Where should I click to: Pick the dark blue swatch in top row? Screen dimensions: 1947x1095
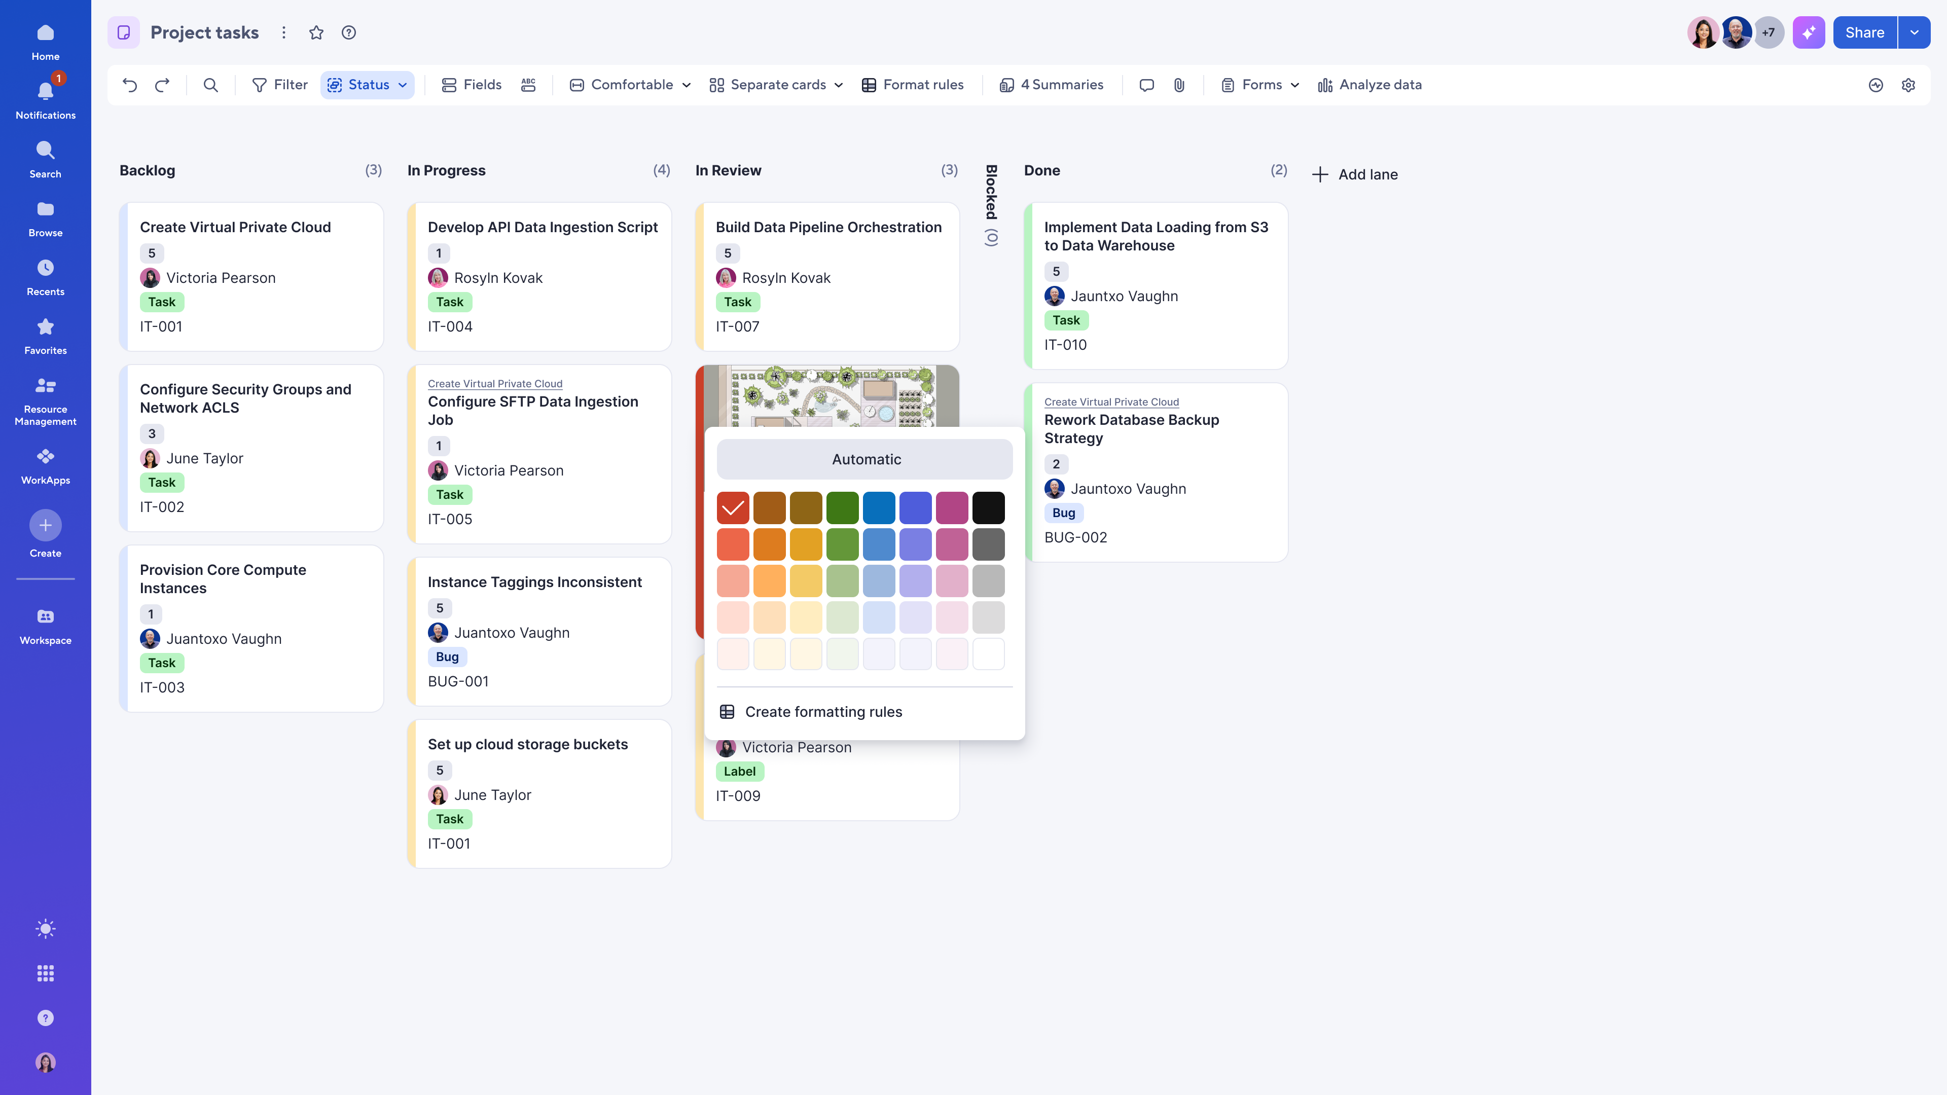click(878, 508)
